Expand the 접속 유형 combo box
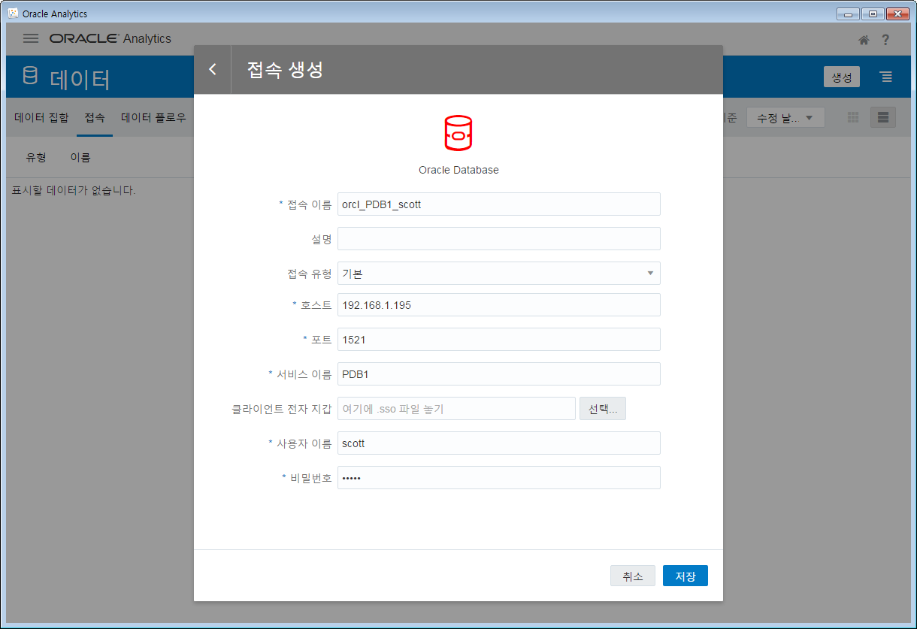Screen dimensions: 917x629 point(499,274)
